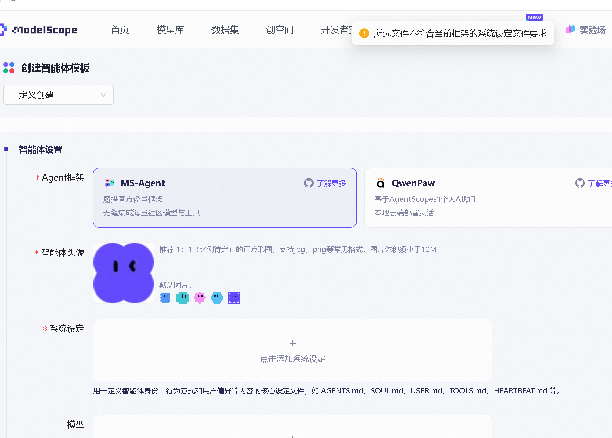This screenshot has width=612, height=438.
Task: Click the Agent框架 field label
Action: click(63, 178)
